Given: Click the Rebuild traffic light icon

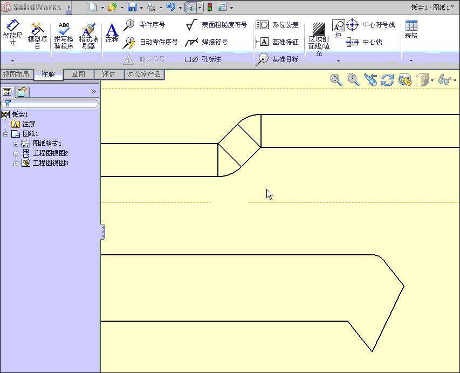Looking at the screenshot, I should (209, 7).
